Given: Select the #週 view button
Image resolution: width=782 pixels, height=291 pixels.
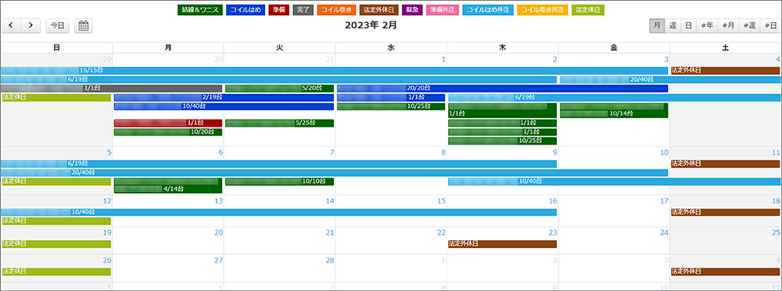Looking at the screenshot, I should (x=749, y=26).
